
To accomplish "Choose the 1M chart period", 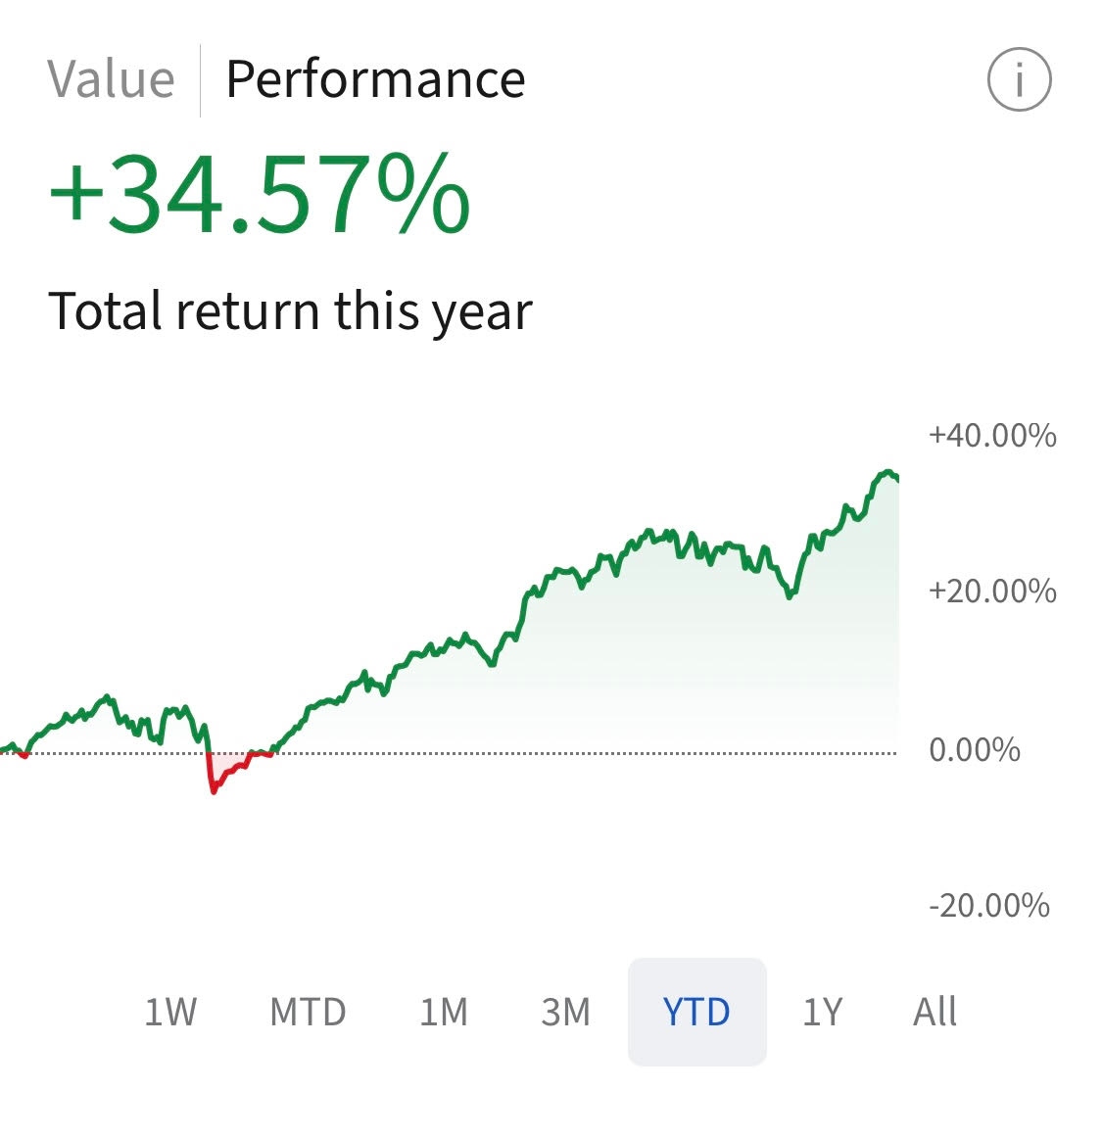I will [x=444, y=1011].
